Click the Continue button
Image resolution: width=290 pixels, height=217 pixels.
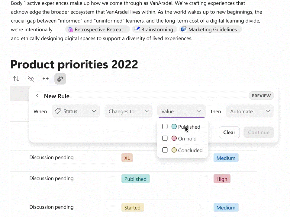pos(259,132)
